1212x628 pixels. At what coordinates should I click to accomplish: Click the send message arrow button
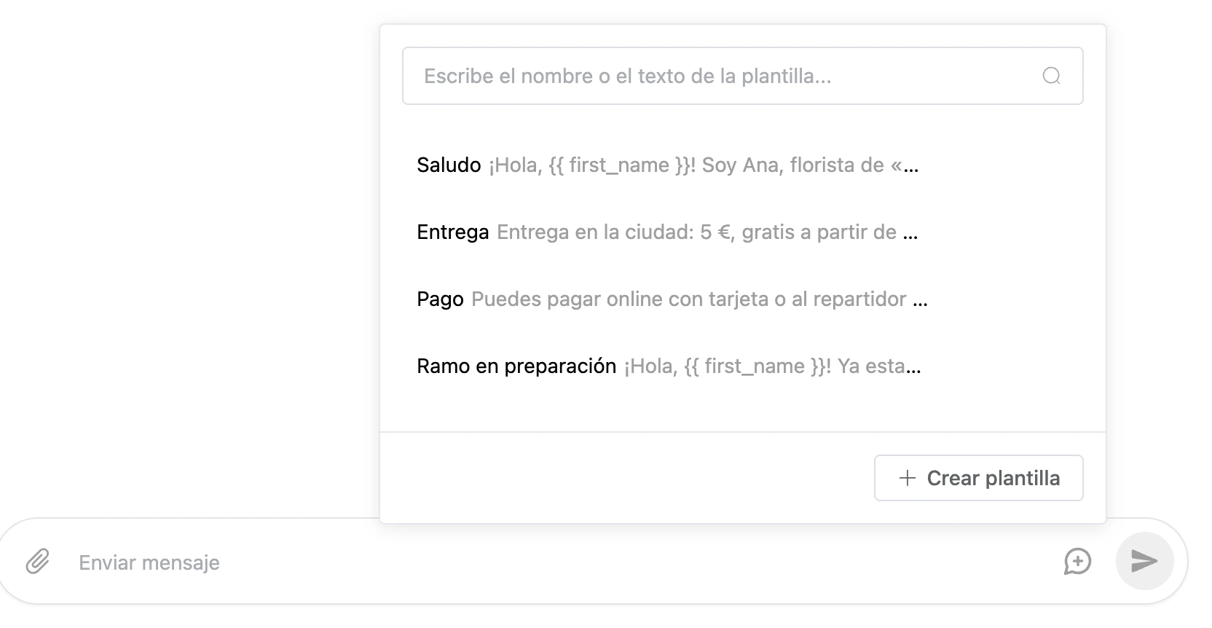[1144, 561]
